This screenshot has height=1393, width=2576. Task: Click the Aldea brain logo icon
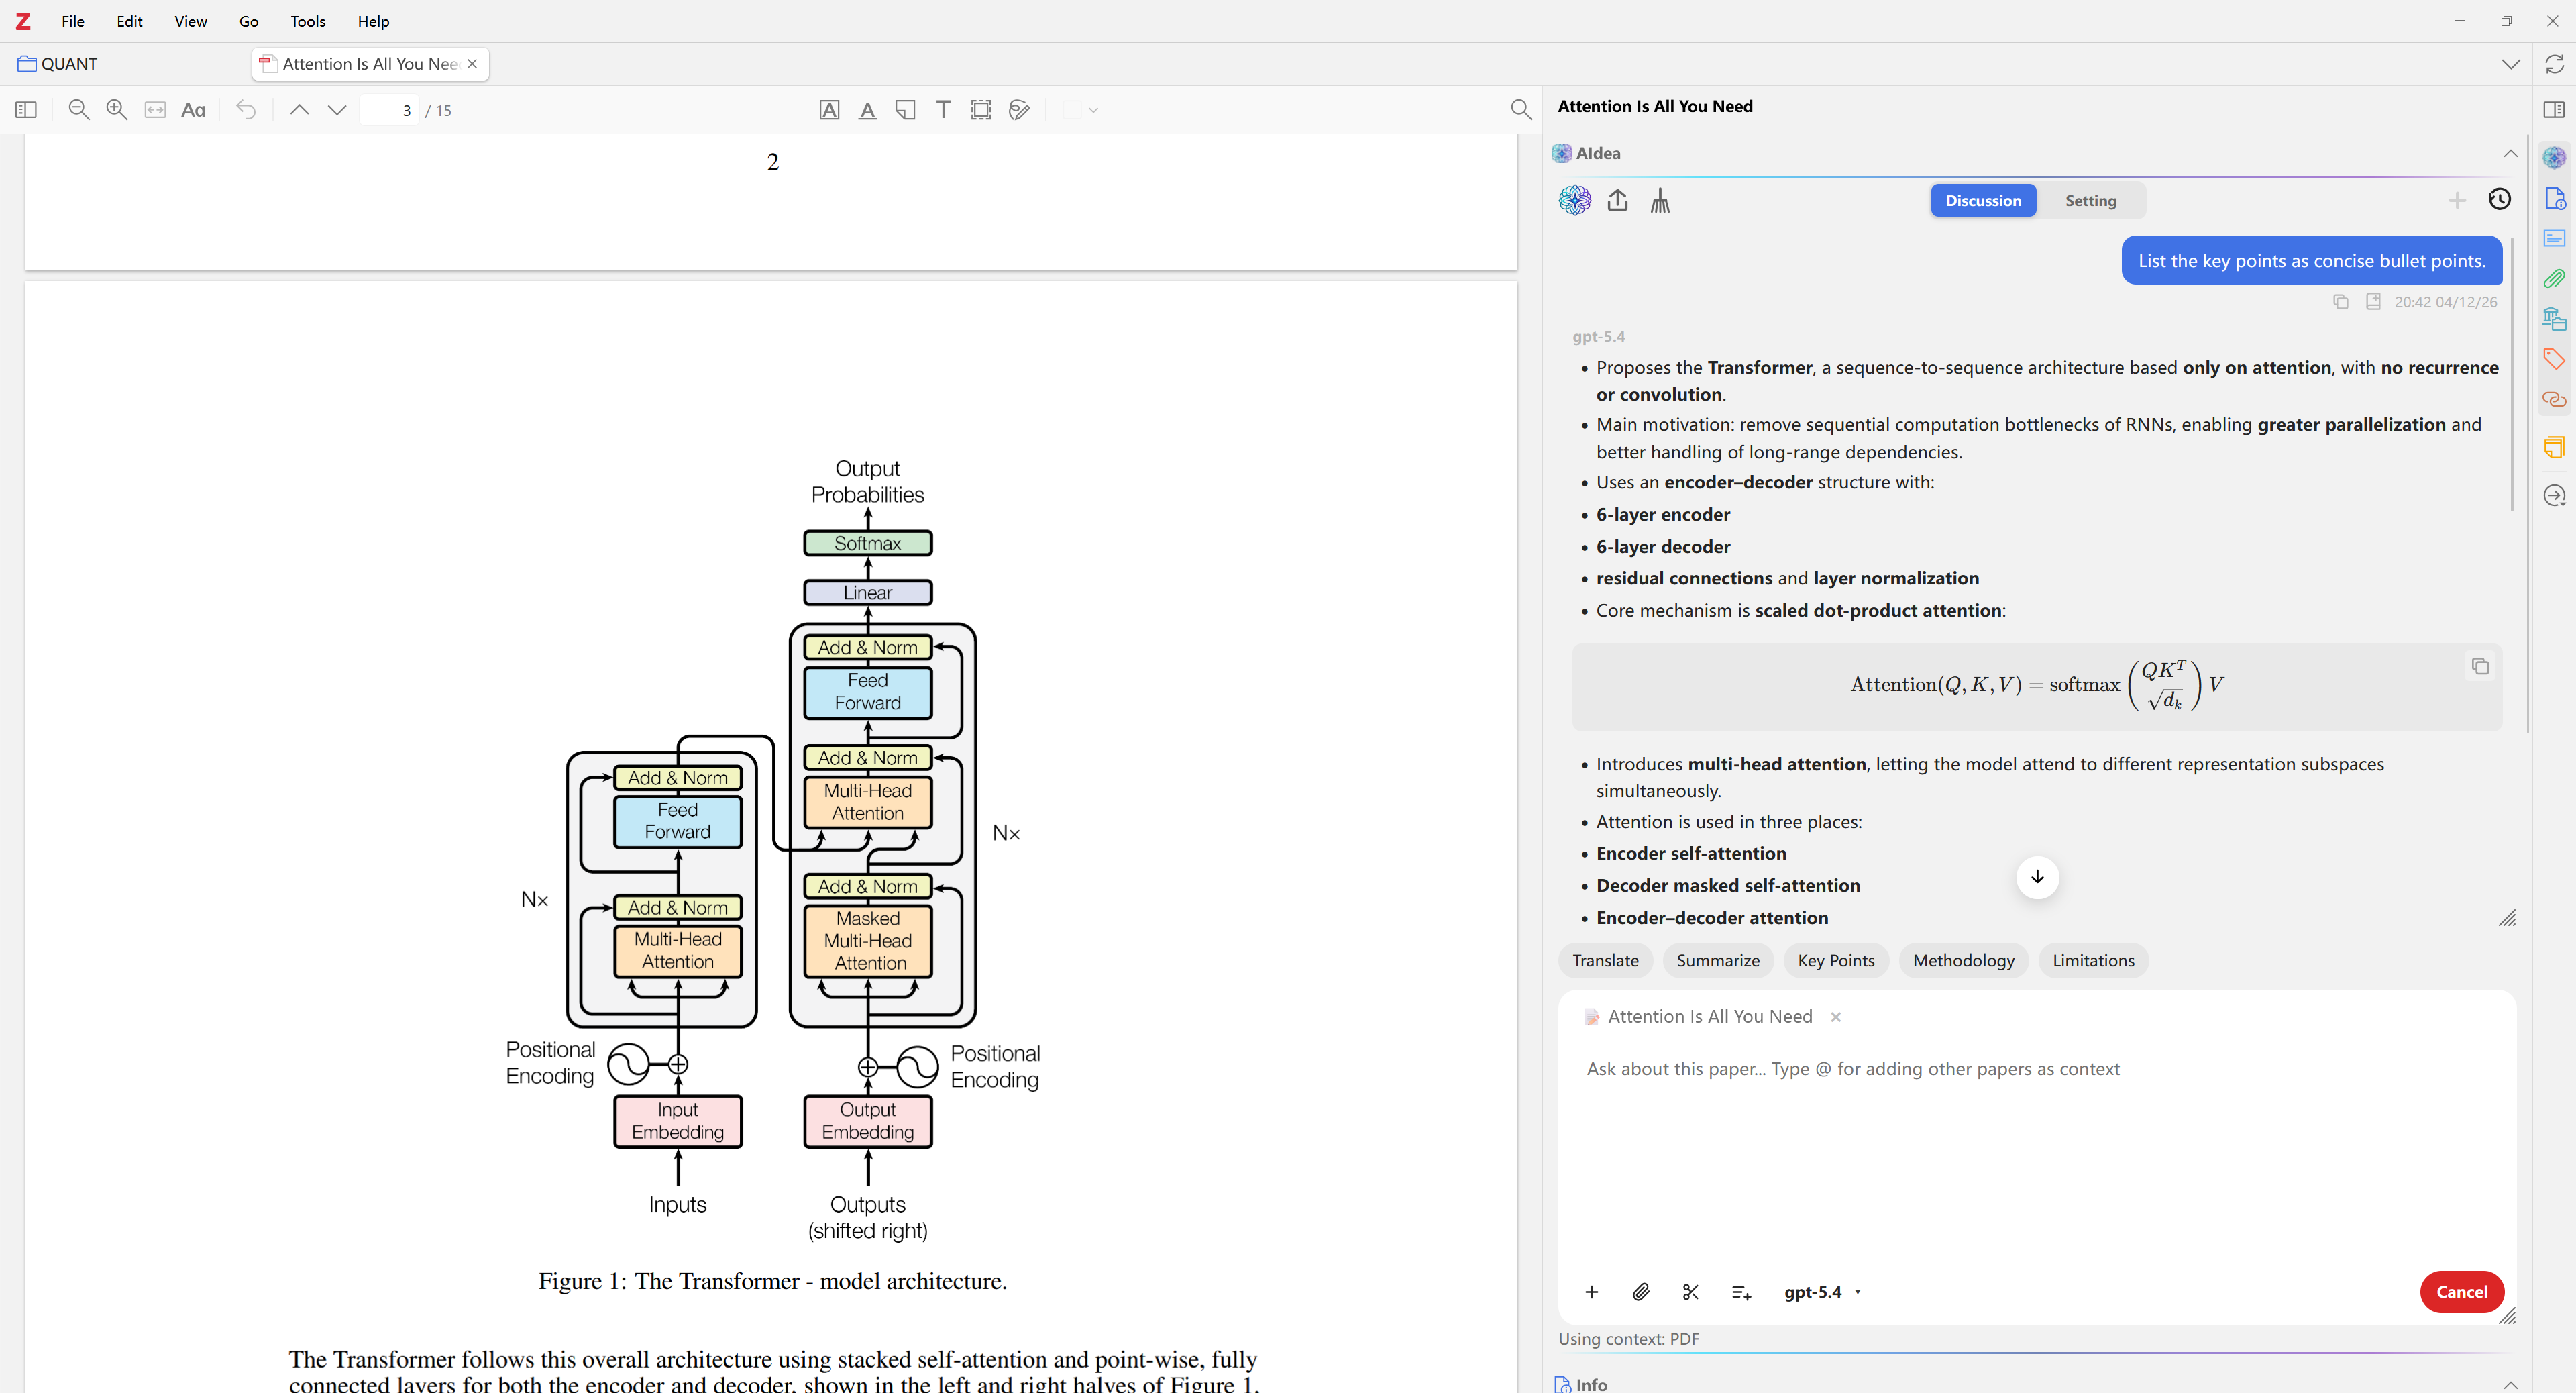pyautogui.click(x=1574, y=200)
